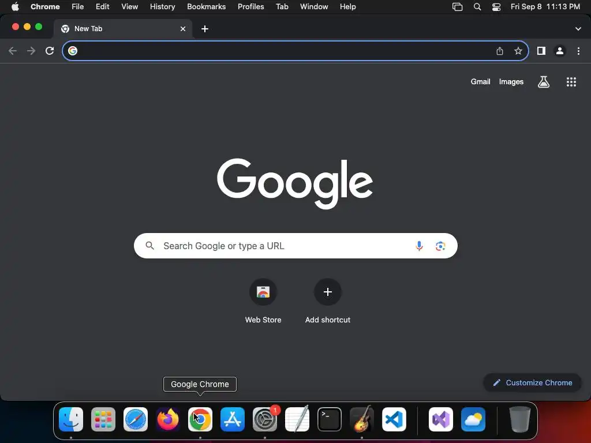The image size is (591, 443).
Task: Launch Visual Studio Code from the Dock
Action: click(394, 419)
